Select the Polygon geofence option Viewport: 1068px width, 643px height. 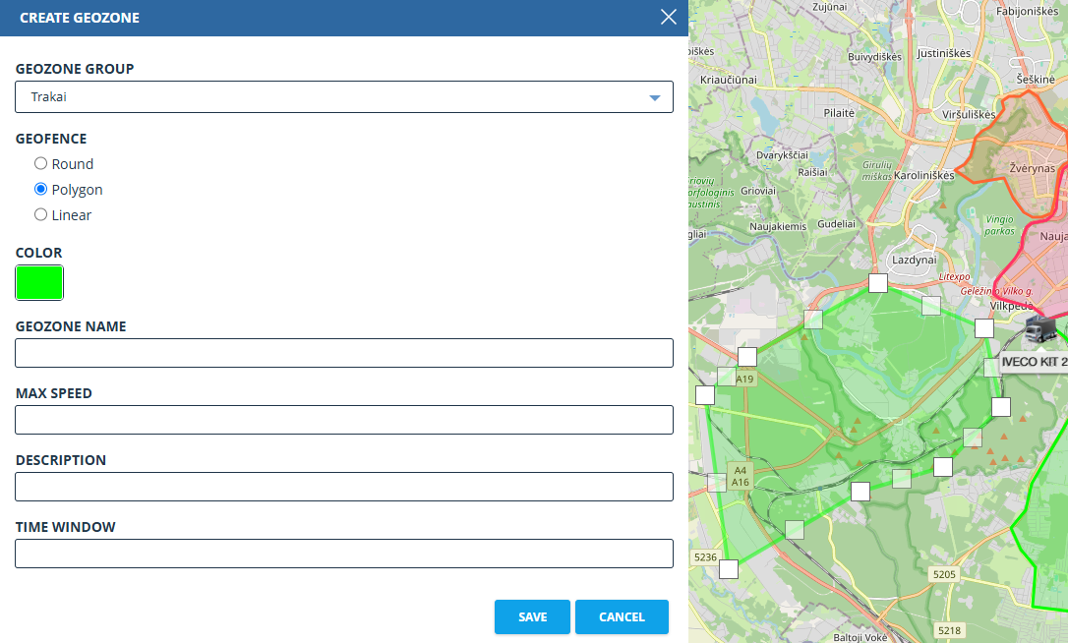click(40, 189)
